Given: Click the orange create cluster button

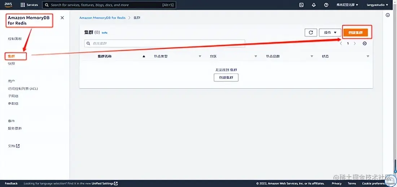Looking at the screenshot, I should 355,33.
